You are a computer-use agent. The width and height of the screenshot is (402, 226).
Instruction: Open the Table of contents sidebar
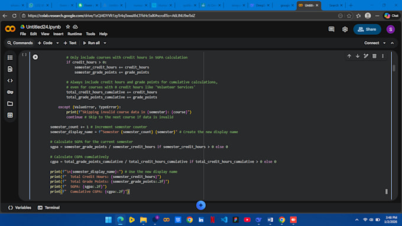(x=10, y=58)
